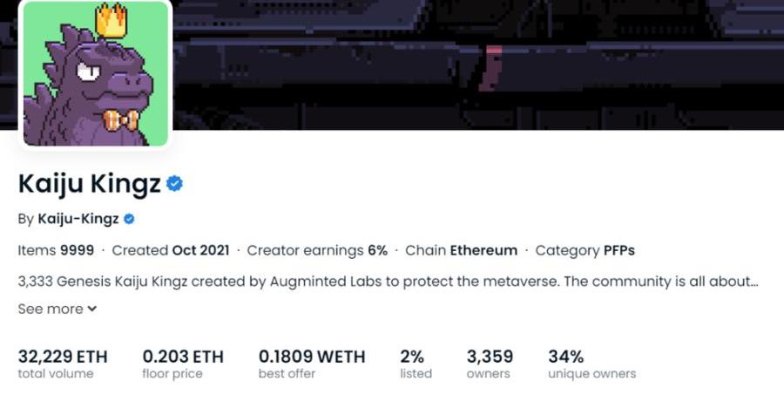Select the Items 9999 detail
Viewport: 784px width, 415px height.
point(56,250)
